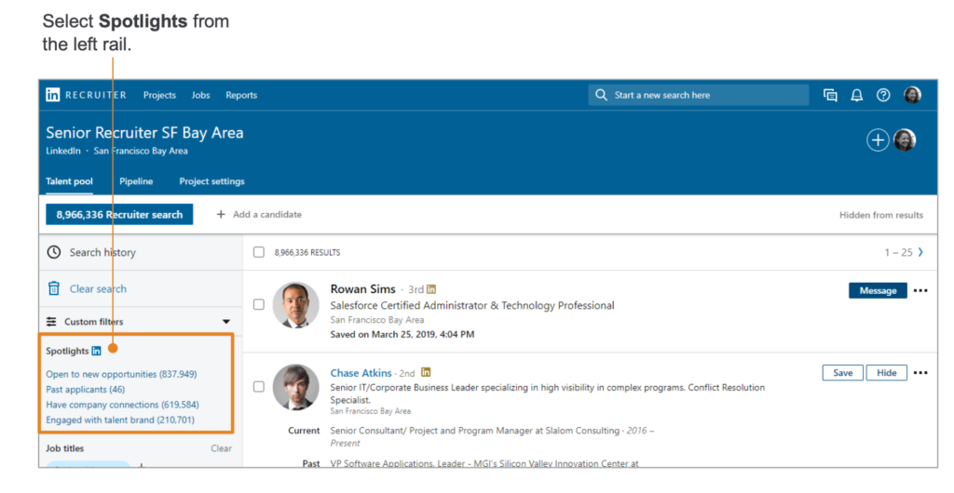Clear the Job titles filter

click(x=221, y=448)
